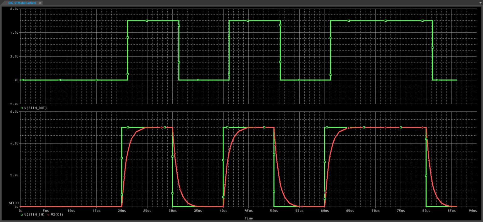Select the V(STIM_OUT) trace name in the legend

click(x=35, y=108)
